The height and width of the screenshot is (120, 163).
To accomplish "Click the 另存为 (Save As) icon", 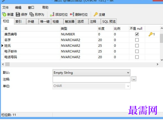I will 32,14.
